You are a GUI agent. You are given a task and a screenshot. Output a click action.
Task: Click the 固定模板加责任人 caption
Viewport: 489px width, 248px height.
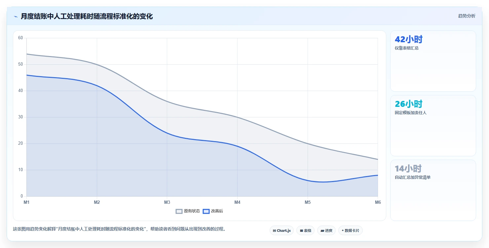[411, 113]
